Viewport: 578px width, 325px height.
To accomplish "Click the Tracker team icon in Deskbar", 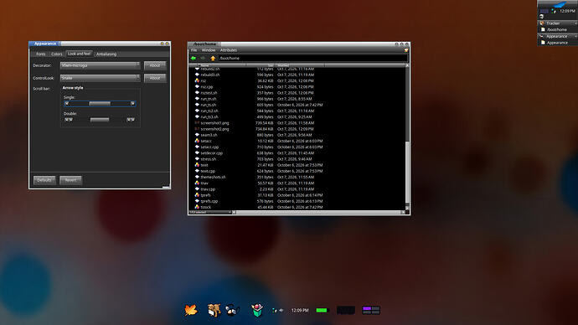I will pyautogui.click(x=542, y=23).
